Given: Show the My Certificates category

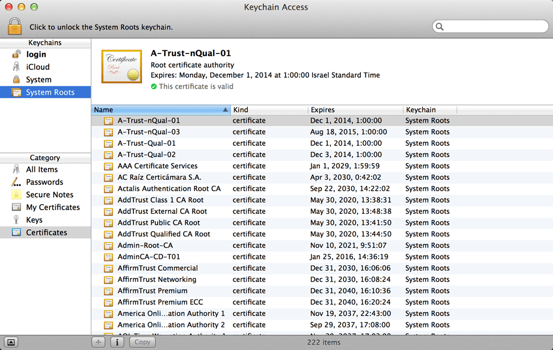Looking at the screenshot, I should coord(45,207).
